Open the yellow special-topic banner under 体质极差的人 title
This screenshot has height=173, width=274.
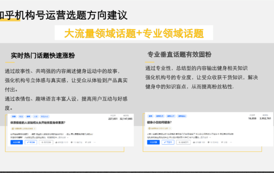24,128
